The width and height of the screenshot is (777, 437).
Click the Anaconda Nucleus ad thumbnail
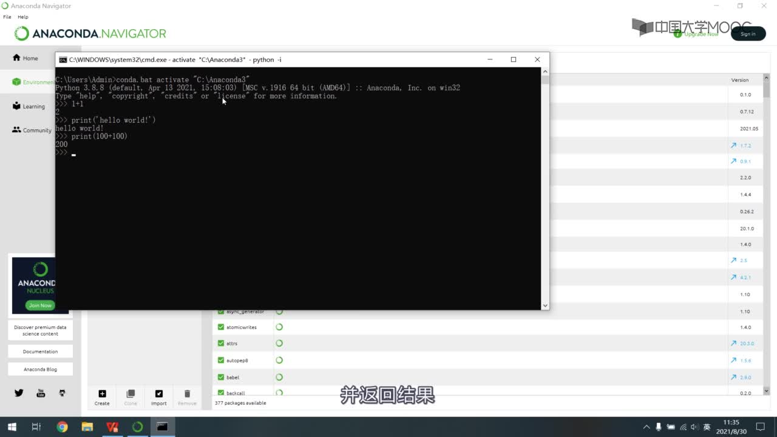pos(33,285)
